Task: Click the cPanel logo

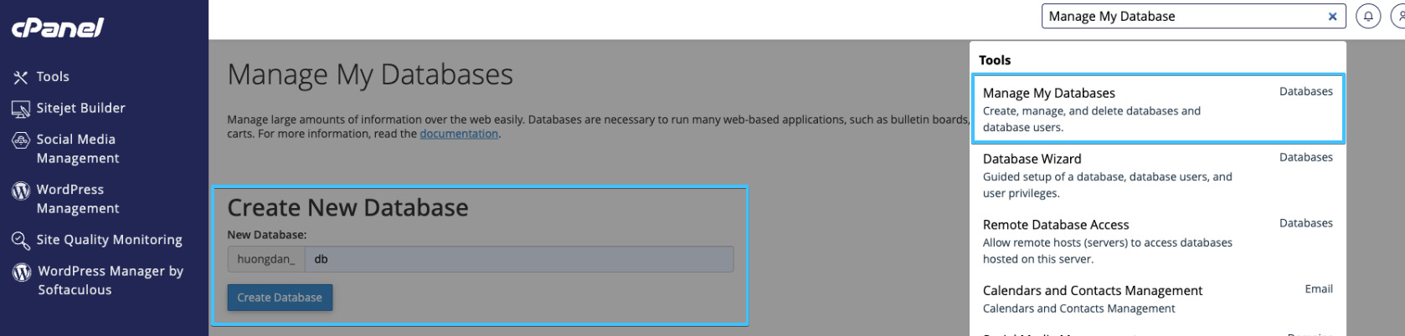Action: (x=58, y=28)
